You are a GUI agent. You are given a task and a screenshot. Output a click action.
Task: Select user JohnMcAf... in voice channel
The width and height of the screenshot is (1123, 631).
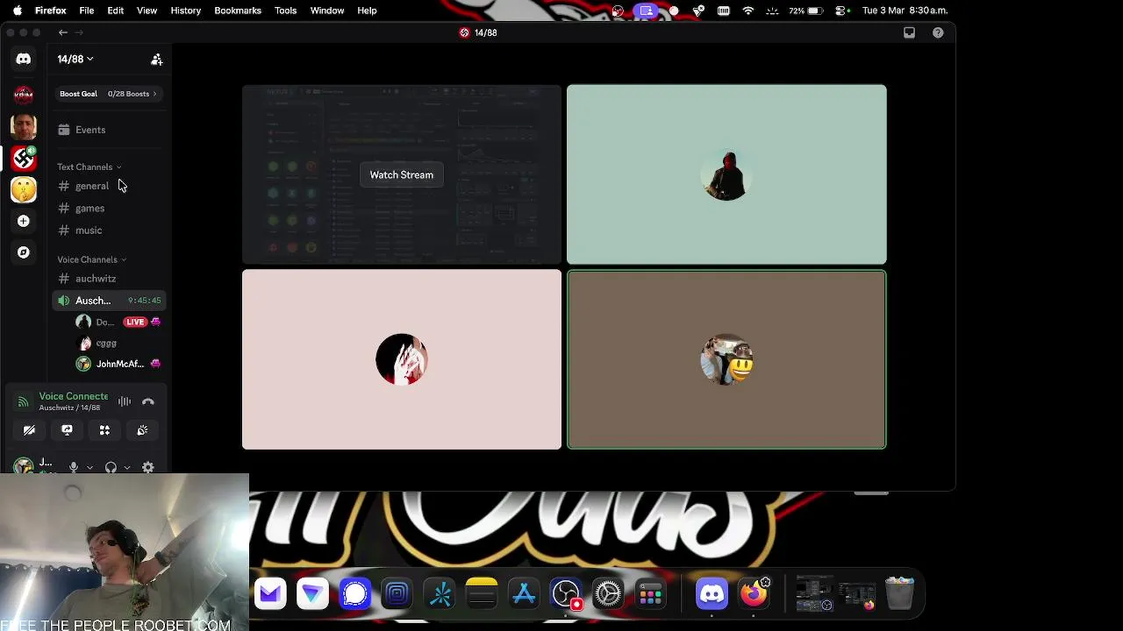click(118, 364)
